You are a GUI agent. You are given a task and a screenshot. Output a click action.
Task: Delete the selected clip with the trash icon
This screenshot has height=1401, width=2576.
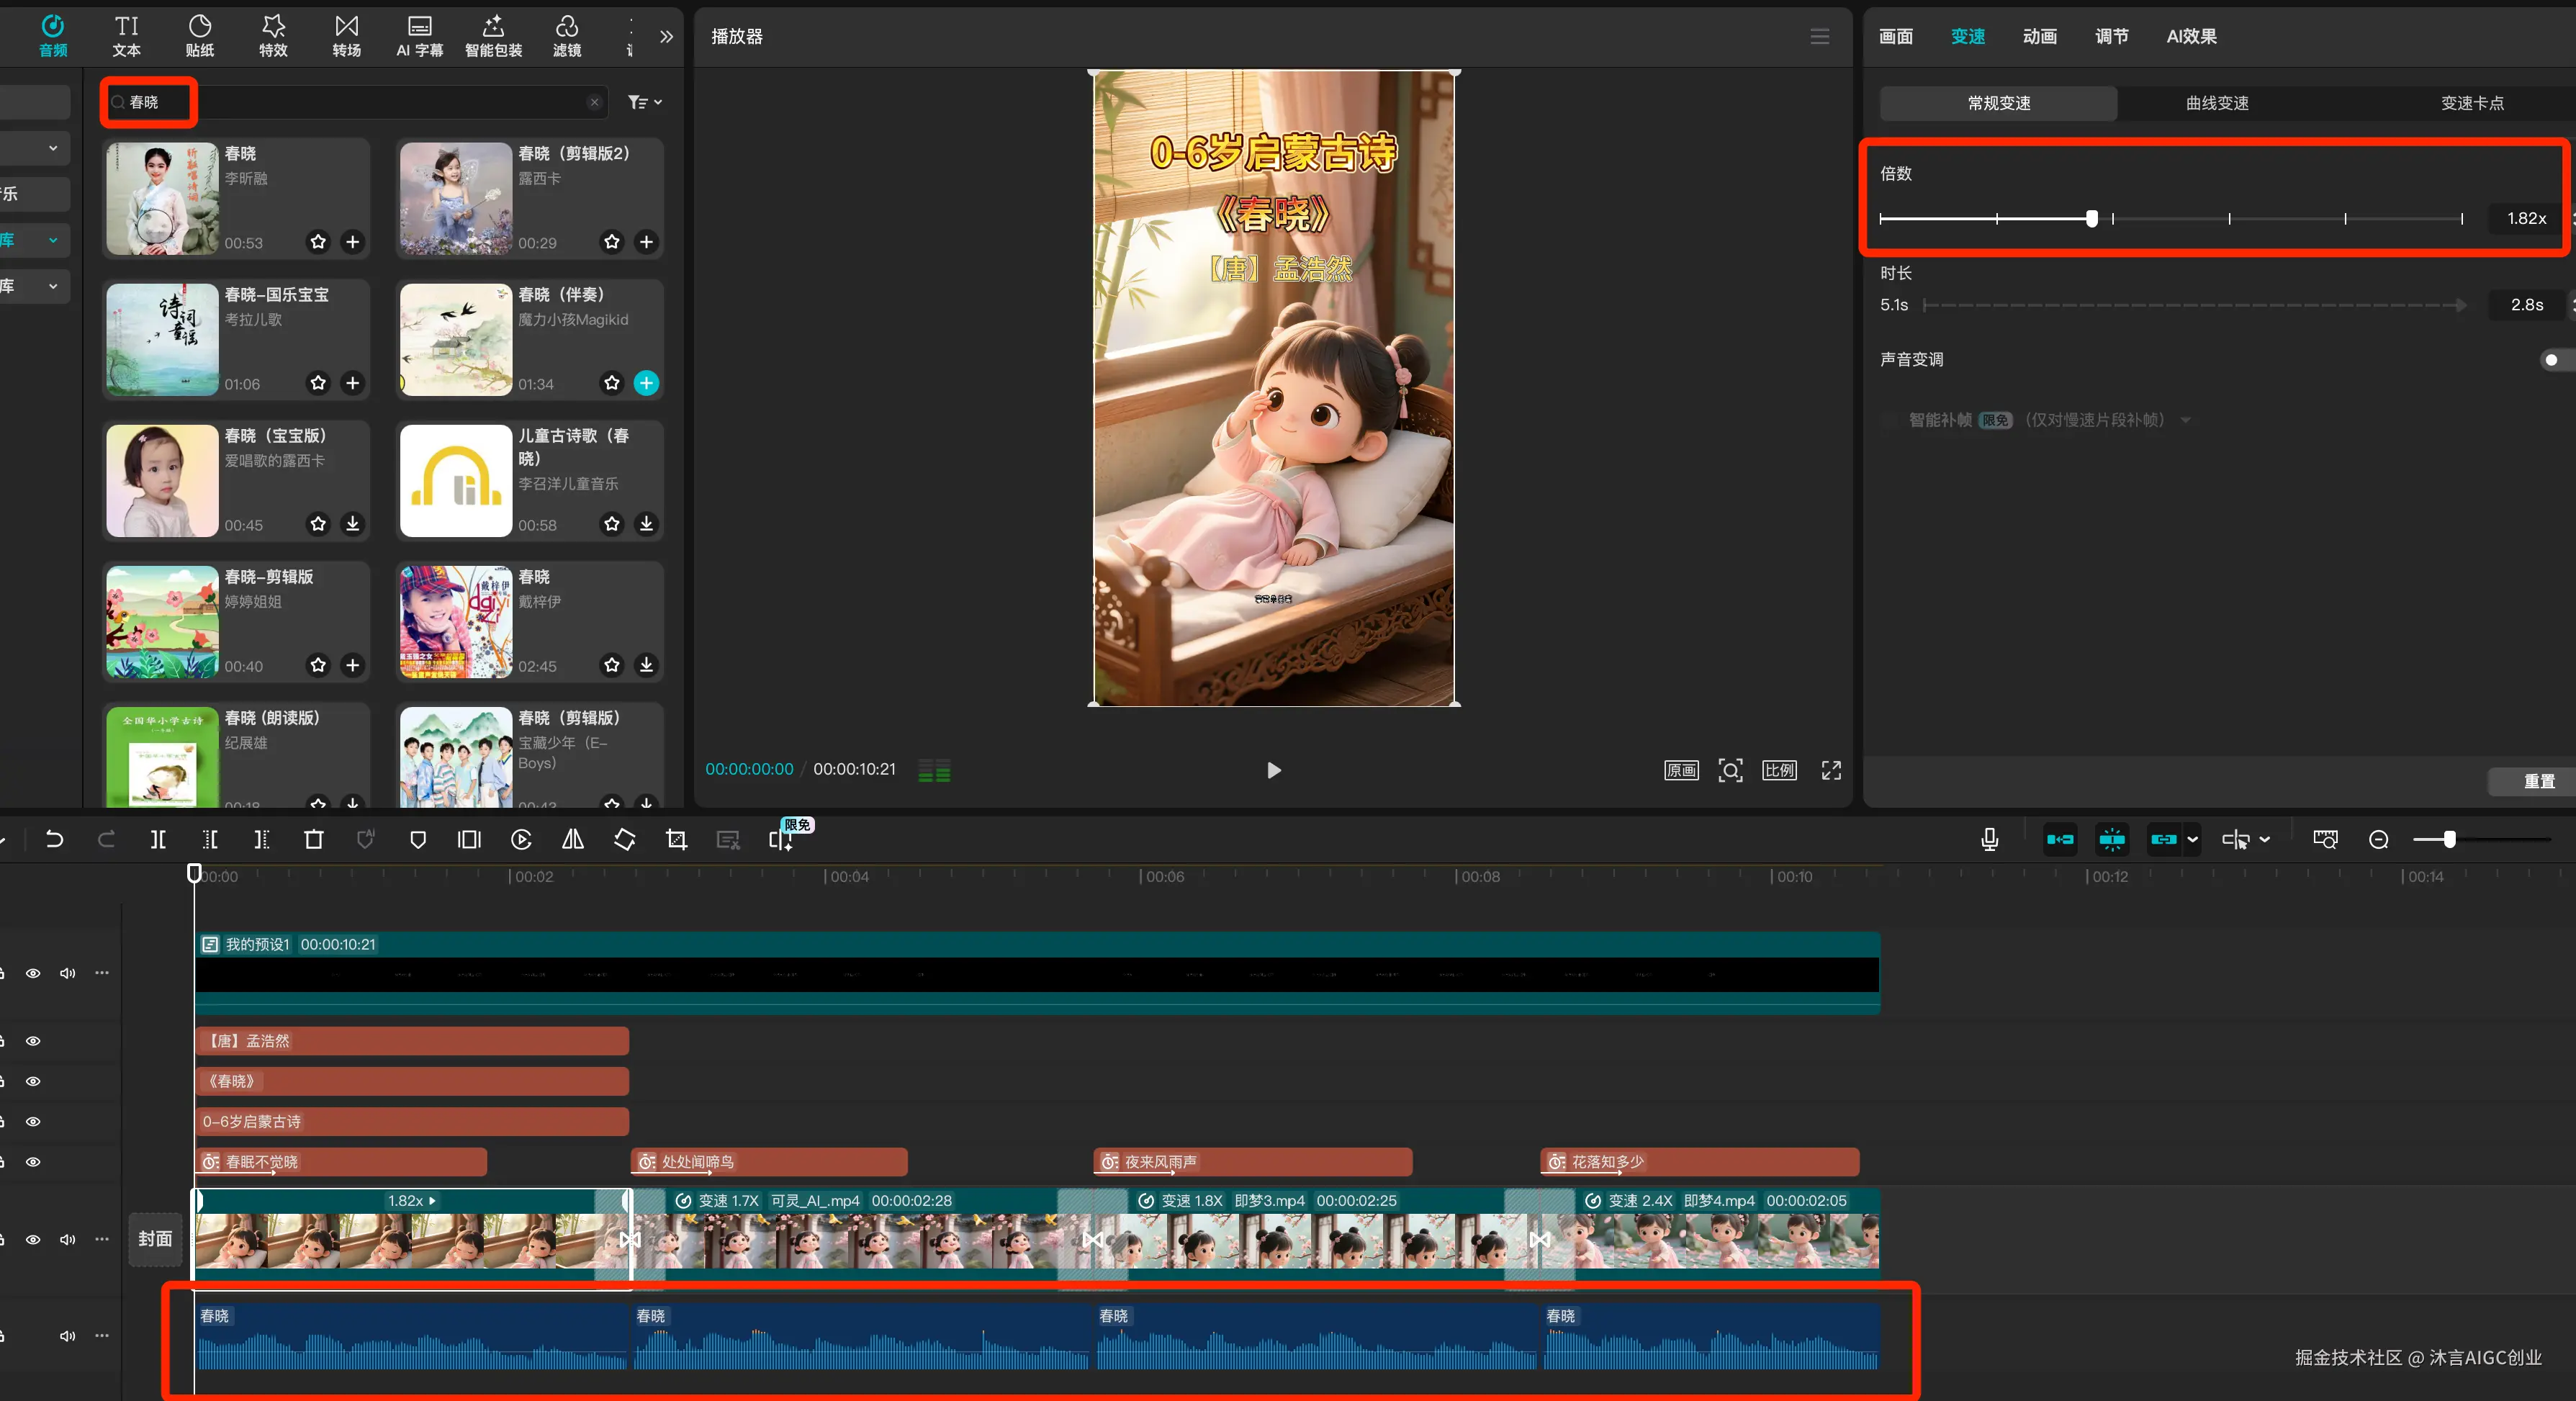coord(313,839)
